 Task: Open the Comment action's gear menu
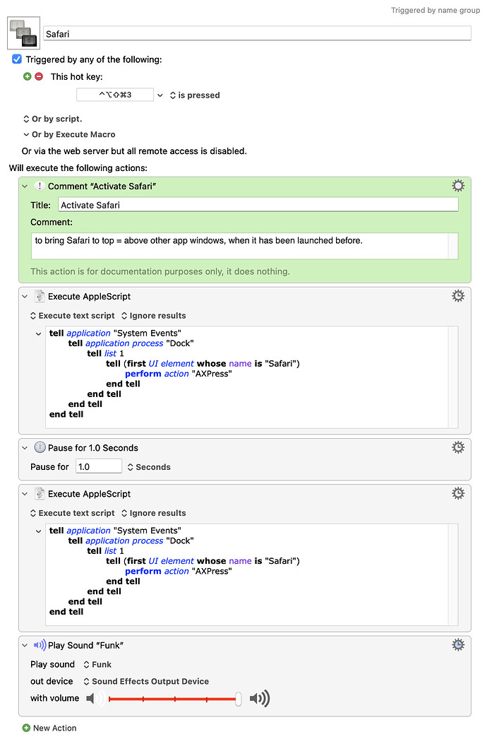(x=458, y=185)
